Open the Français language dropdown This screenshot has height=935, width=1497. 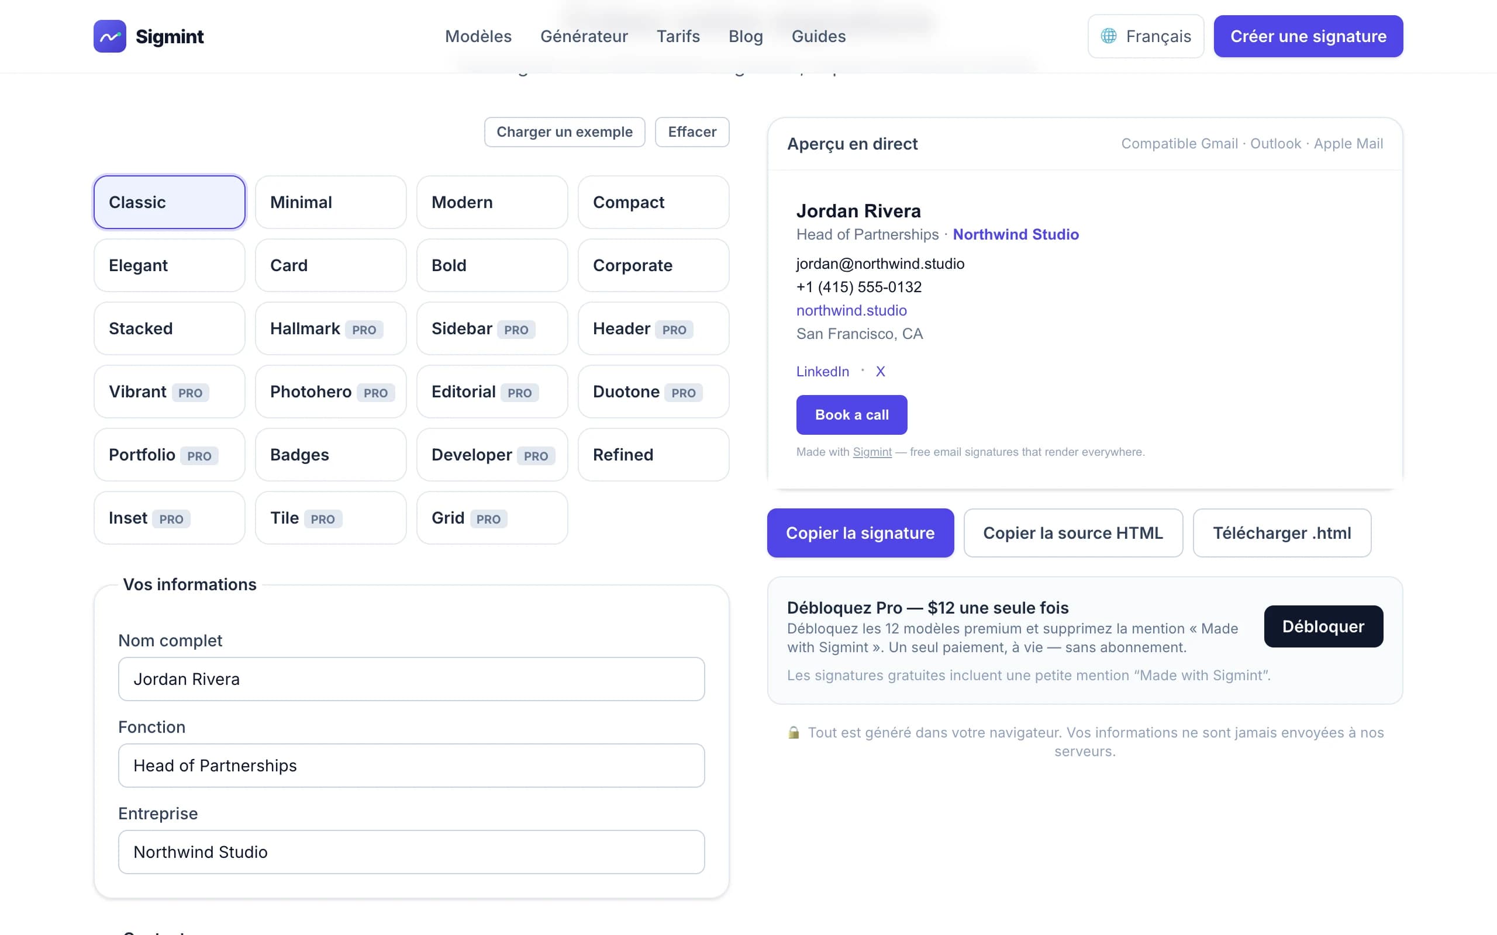1146,36
